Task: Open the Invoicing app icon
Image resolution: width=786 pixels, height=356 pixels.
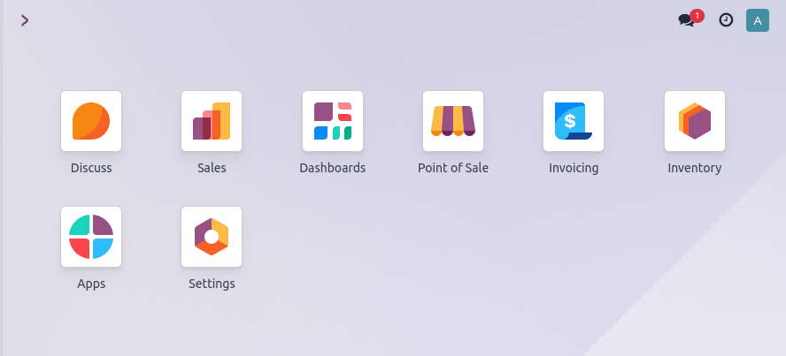Action: coord(574,121)
